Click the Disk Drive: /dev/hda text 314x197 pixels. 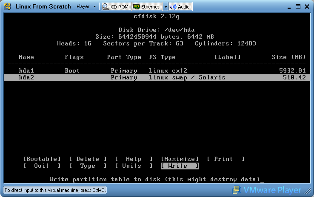coord(157,30)
